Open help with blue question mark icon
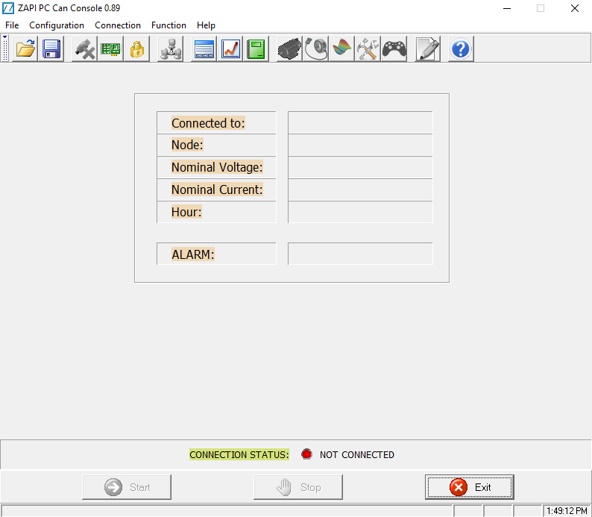This screenshot has width=592, height=517. (x=461, y=48)
